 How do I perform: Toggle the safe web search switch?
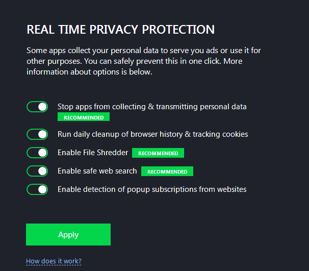tap(37, 171)
